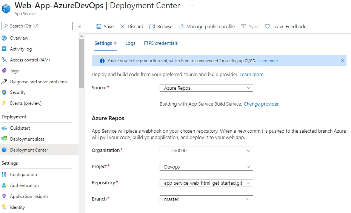Switch to the FTPS credentials tab

tap(160, 43)
